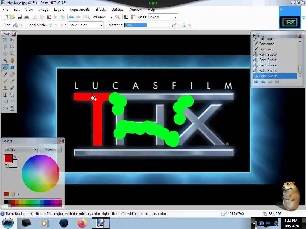Screen dimensions: 306x229
Task: Click the Save toolbar icon
Action: pyautogui.click(x=19, y=17)
